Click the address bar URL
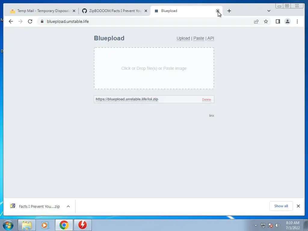 coord(68,21)
